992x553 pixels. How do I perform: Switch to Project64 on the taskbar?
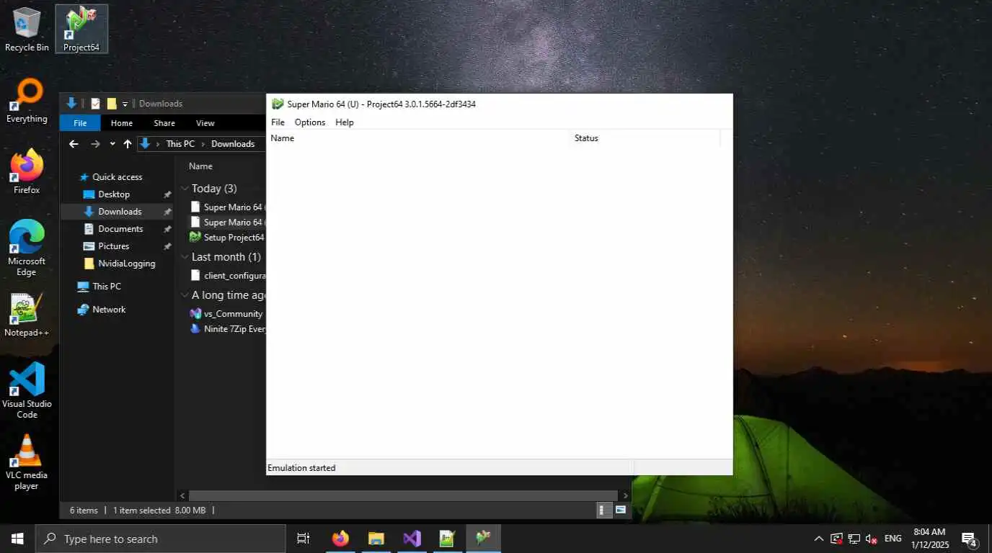pyautogui.click(x=483, y=539)
